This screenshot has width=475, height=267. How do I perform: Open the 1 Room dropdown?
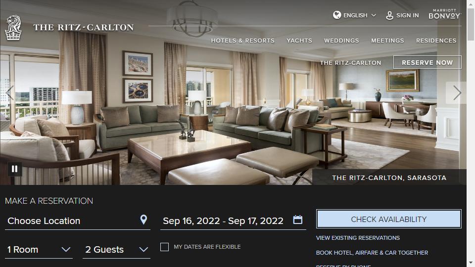click(x=39, y=250)
